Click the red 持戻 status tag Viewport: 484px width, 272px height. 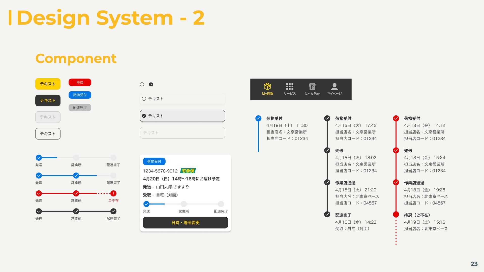pyautogui.click(x=80, y=82)
